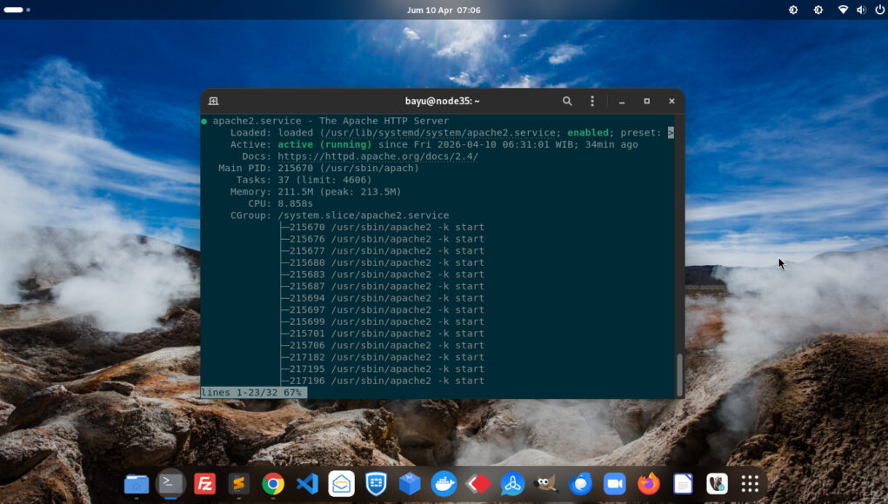Open the httpd.apache.org docs link
Screen dimensions: 888x504
pos(377,156)
